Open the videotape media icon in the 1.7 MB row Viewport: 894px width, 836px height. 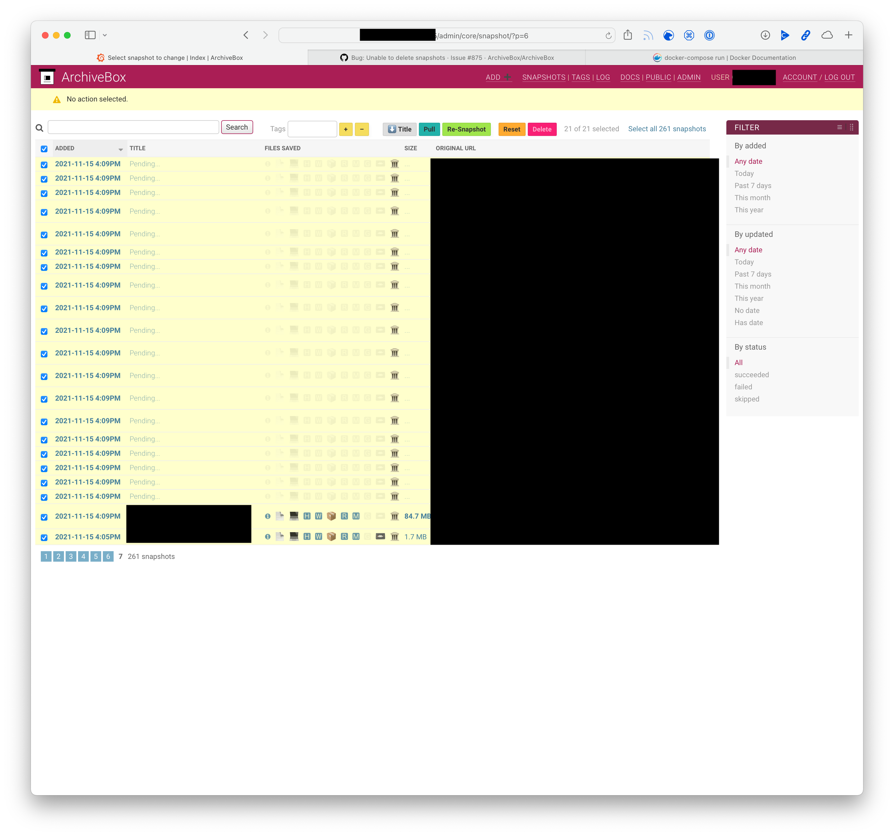tap(380, 537)
